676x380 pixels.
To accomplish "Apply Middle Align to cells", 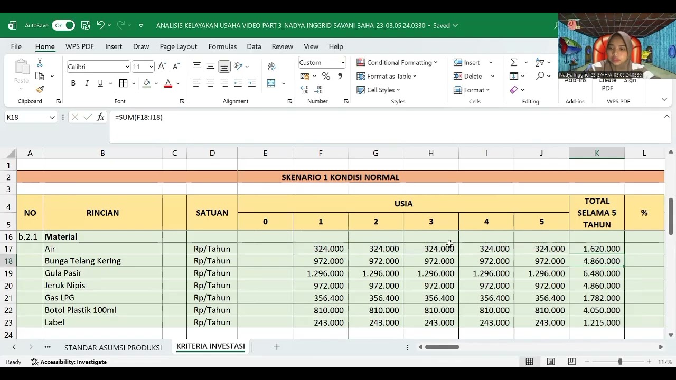I will 210,66.
